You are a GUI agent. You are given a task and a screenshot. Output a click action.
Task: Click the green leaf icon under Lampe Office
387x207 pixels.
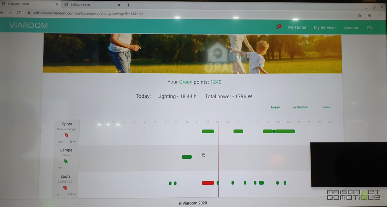click(x=66, y=161)
